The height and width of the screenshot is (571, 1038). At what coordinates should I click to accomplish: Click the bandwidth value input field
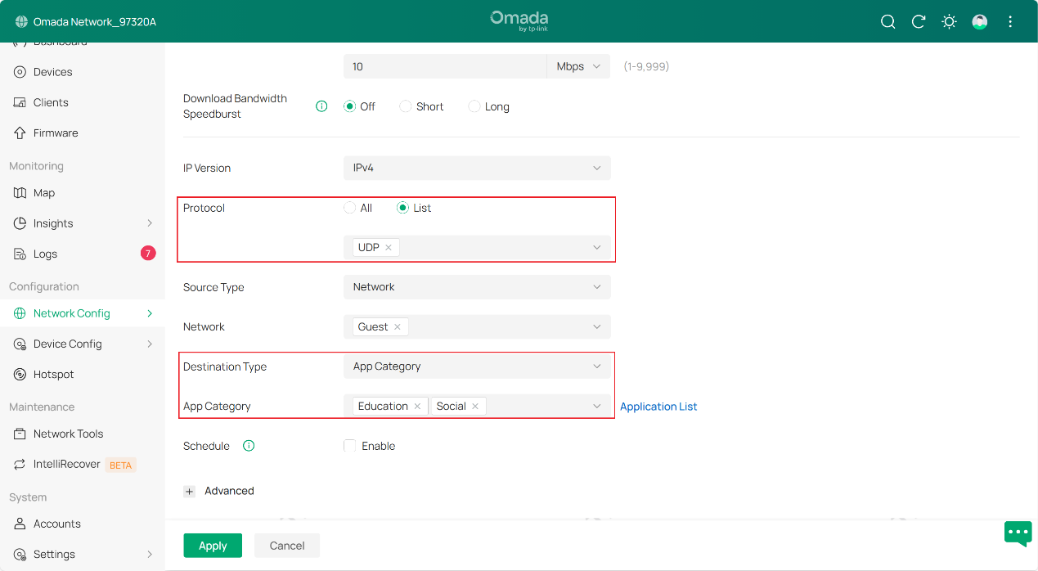coord(444,66)
